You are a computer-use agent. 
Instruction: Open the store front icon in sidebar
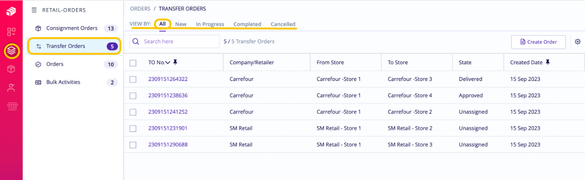(x=11, y=106)
